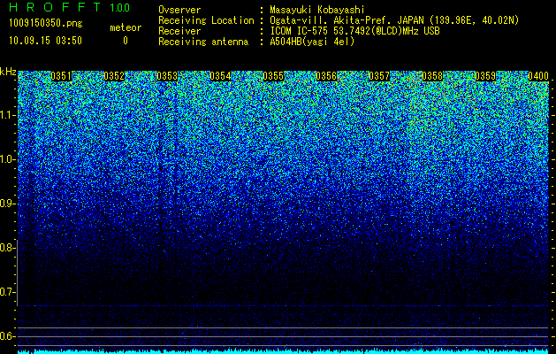Click the 0.7 frequency axis label
This screenshot has height=354, width=556.
pyautogui.click(x=7, y=292)
